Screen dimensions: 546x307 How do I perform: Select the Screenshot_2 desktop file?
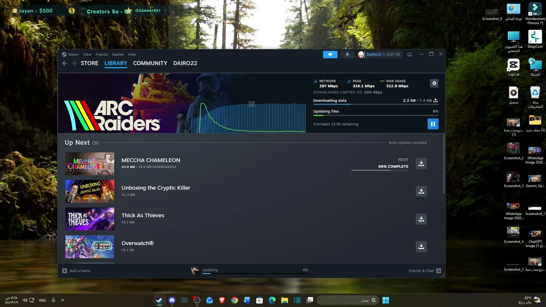click(514, 151)
